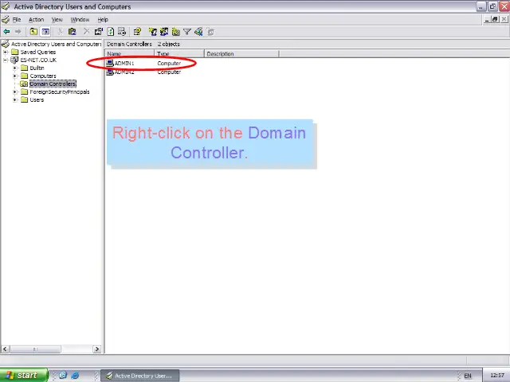The image size is (510, 382).
Task: Expand the ForeignSecurityPrincipals node
Action: click(x=14, y=92)
